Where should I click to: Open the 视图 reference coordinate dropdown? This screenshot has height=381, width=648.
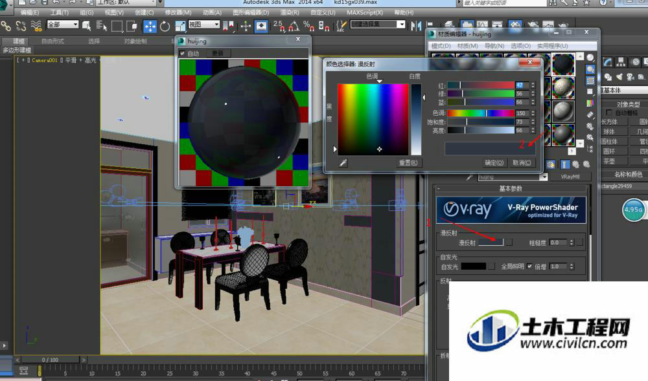[x=203, y=25]
